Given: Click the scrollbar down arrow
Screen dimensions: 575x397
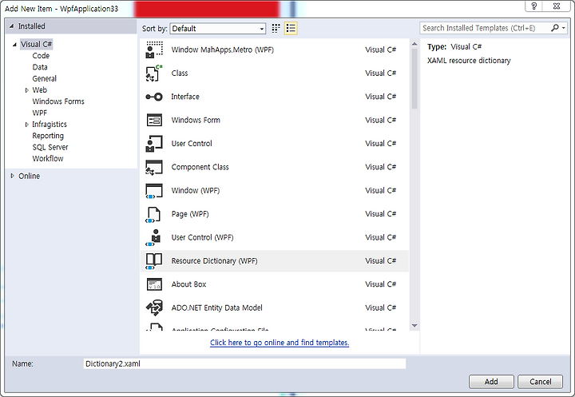Looking at the screenshot, I should click(414, 325).
